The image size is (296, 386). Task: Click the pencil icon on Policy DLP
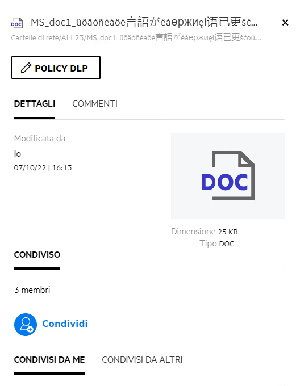pyautogui.click(x=26, y=68)
